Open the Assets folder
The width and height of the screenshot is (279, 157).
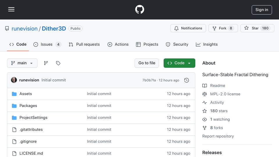pos(26,94)
